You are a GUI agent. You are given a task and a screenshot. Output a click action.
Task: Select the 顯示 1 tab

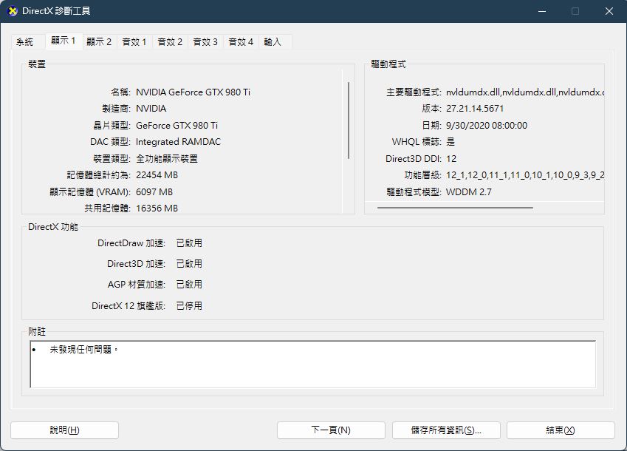(x=64, y=41)
